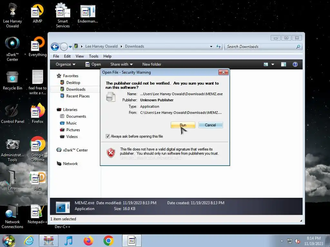Image resolution: width=330 pixels, height=247 pixels.
Task: Click the Explorer Back button
Action: 55,47
